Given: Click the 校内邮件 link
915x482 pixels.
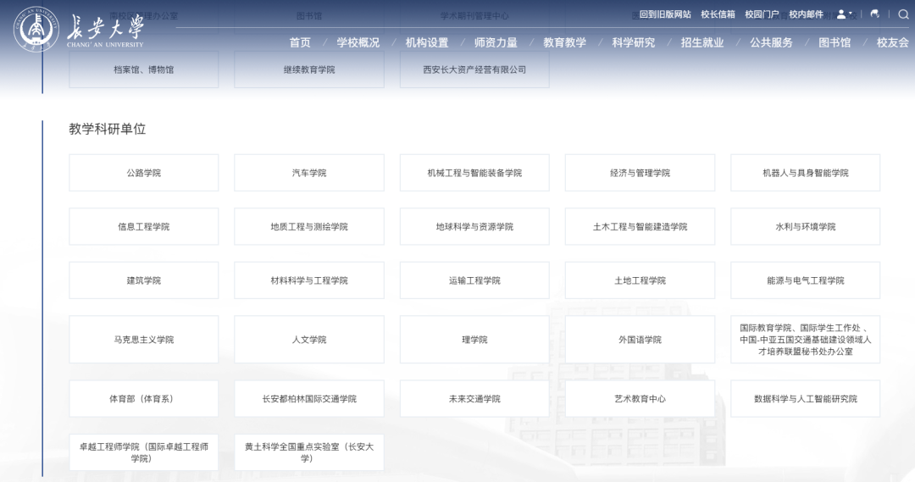Looking at the screenshot, I should coord(807,14).
